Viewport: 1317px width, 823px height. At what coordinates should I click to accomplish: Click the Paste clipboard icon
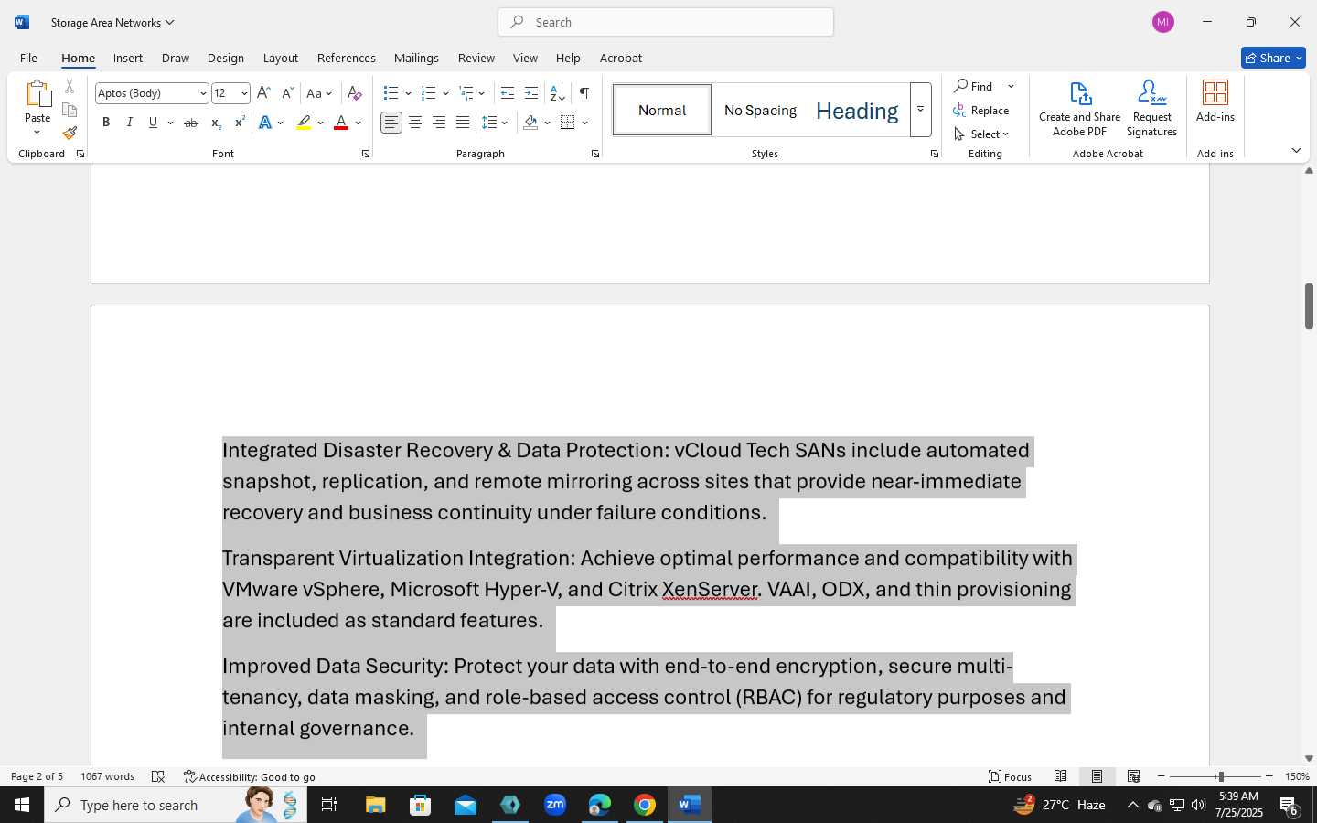(37, 94)
